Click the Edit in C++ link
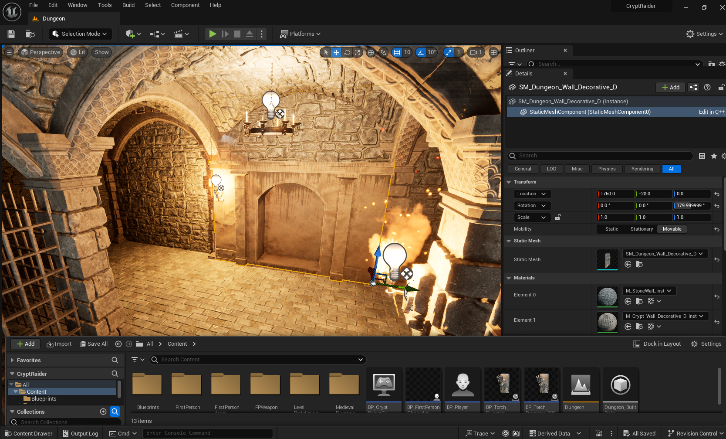Screen dimensions: 726x439 [712, 112]
